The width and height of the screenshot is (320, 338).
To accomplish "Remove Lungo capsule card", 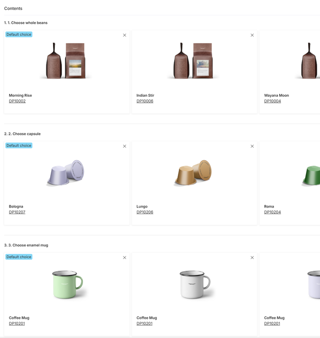I will click(252, 146).
